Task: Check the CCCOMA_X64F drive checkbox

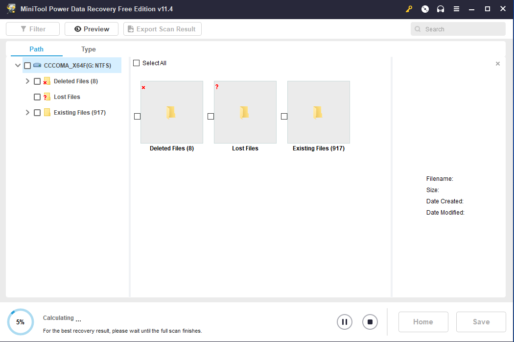Action: [27, 66]
